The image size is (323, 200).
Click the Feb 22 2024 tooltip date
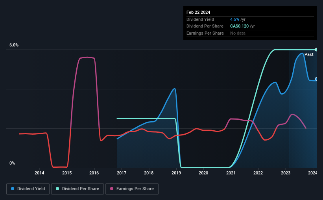198,12
